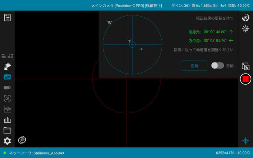Click the 10' circle label
The image size is (253, 158).
(x=110, y=23)
